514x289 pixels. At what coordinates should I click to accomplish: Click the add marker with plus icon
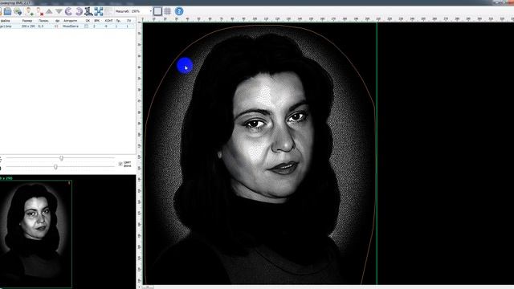(x=30, y=11)
